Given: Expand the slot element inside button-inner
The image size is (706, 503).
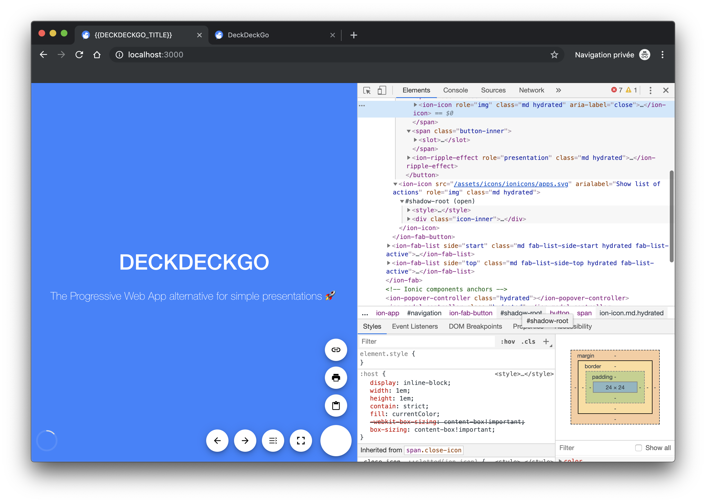Looking at the screenshot, I should click(415, 140).
